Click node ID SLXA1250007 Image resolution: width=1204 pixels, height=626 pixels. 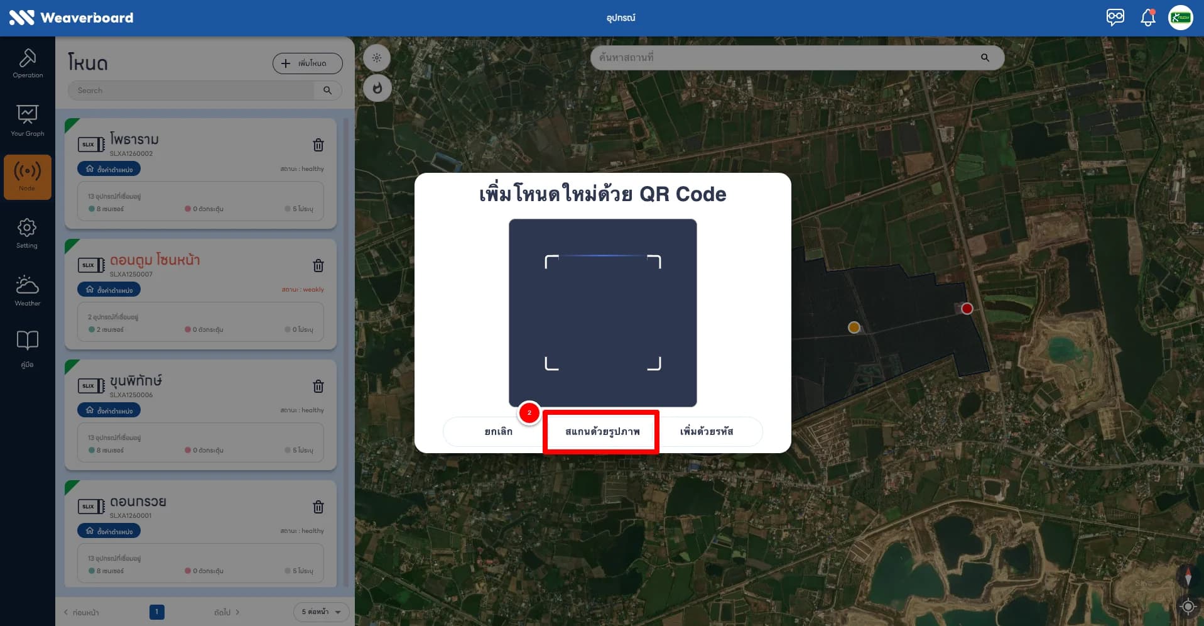(131, 274)
